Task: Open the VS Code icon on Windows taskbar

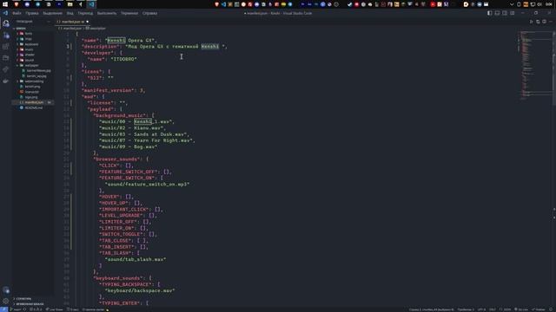Action: tap(91, 4)
